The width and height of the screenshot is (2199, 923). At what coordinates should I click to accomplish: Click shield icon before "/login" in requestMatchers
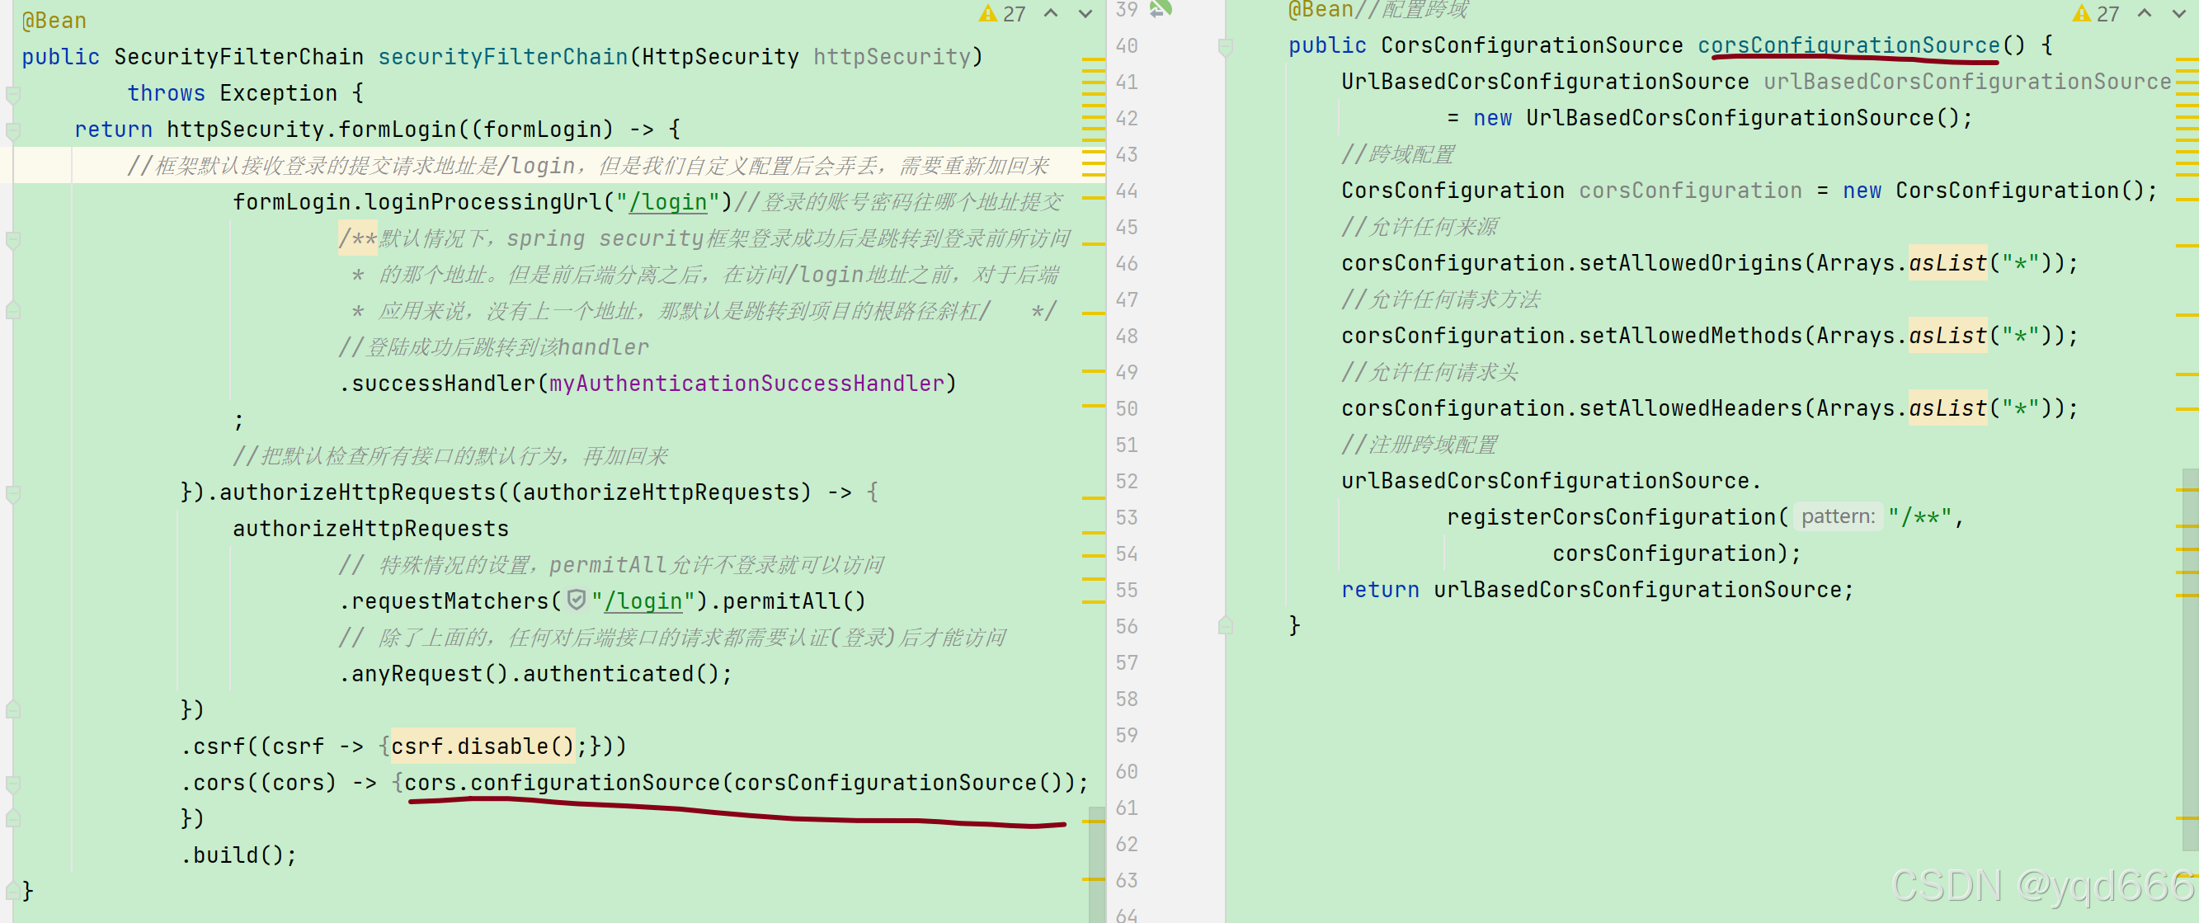pos(577,600)
